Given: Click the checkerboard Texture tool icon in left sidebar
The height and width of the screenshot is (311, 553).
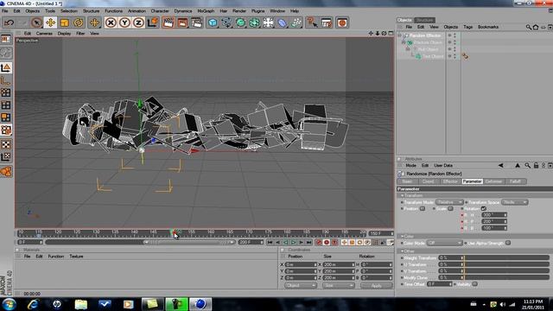Looking at the screenshot, I should point(6,144).
